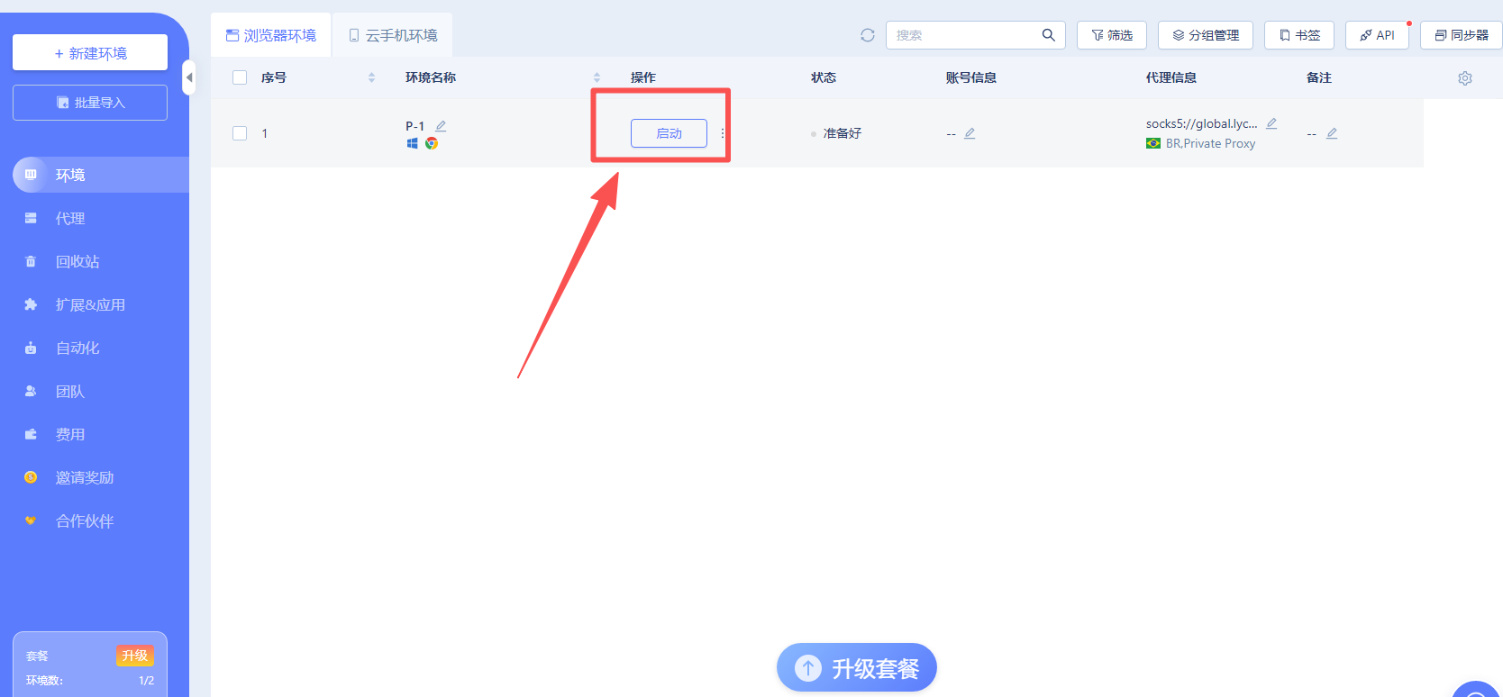Screen dimensions: 1503x697
Task: Click the orange 升级 badge in plan card
Action: 134,656
